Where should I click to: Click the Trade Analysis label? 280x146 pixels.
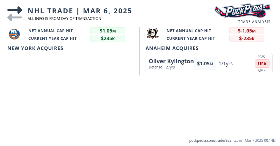254,22
